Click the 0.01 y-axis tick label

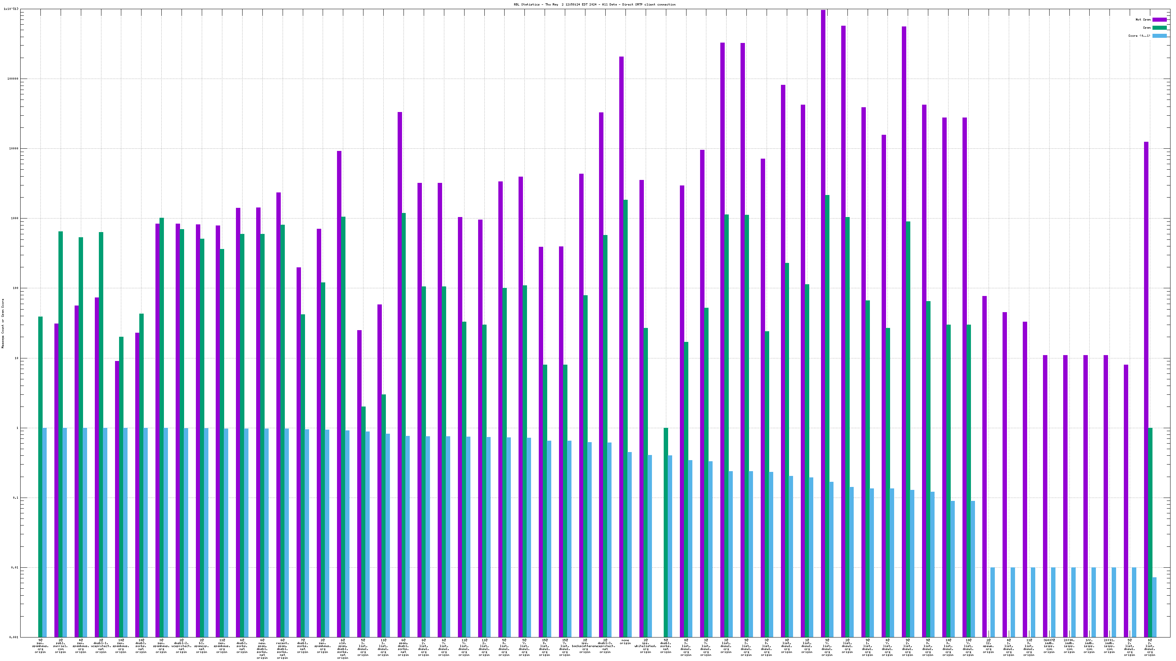(14, 567)
